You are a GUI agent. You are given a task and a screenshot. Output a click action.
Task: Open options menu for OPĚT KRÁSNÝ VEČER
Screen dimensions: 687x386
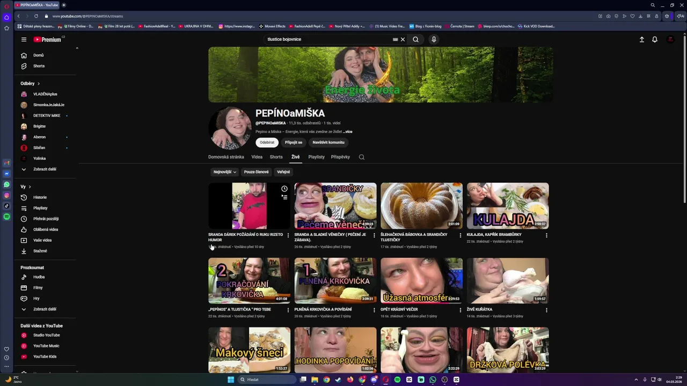(x=460, y=310)
